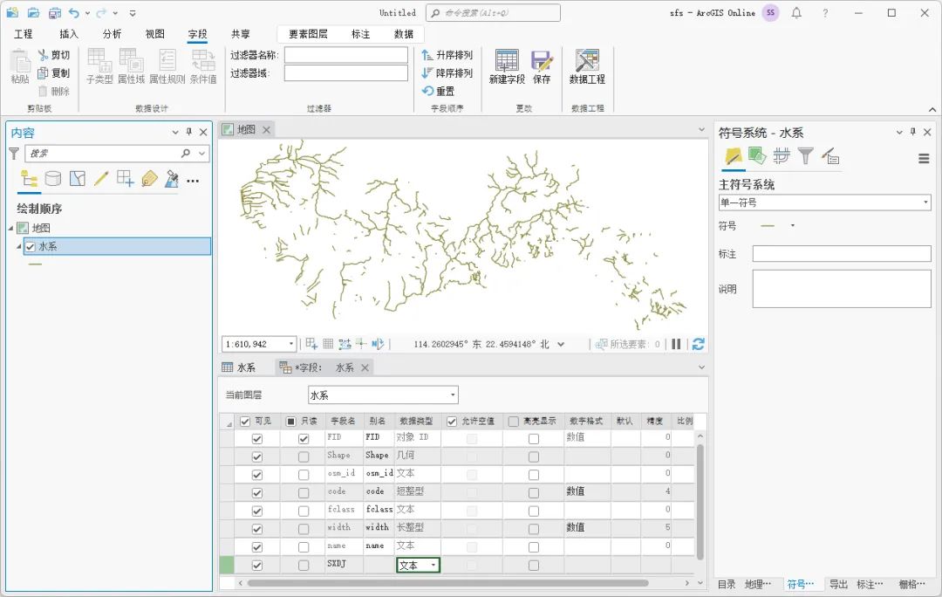
Task: Select List by Editing pencil icon
Action: [x=101, y=179]
